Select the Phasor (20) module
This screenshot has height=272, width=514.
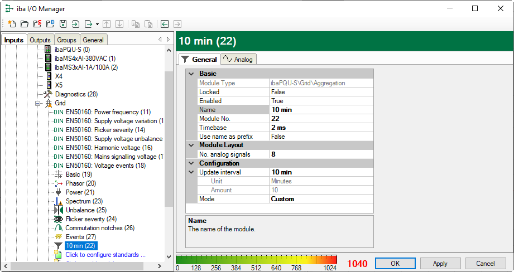tap(80, 183)
